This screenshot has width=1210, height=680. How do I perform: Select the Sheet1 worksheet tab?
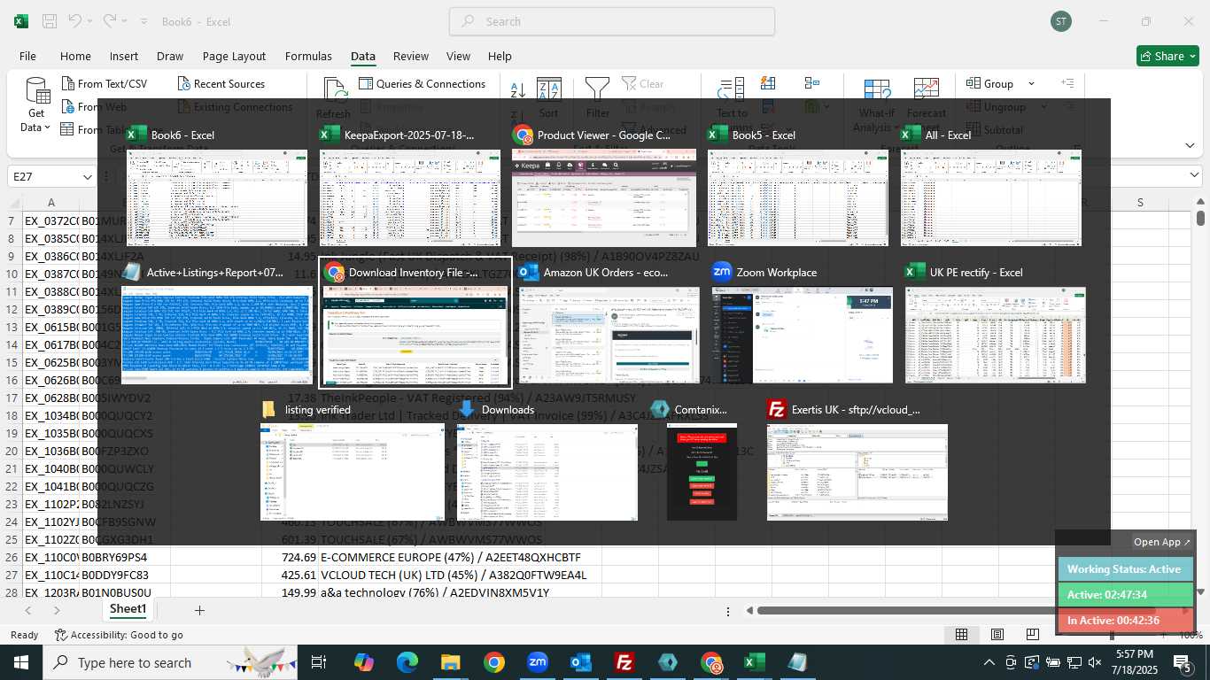[128, 609]
